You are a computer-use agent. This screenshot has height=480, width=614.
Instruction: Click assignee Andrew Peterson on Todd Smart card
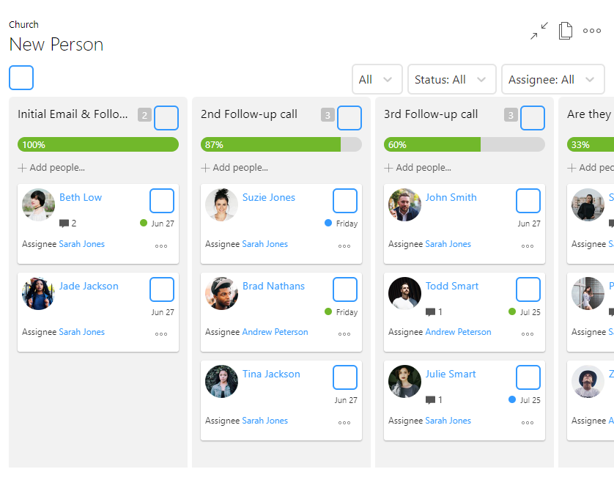458,332
